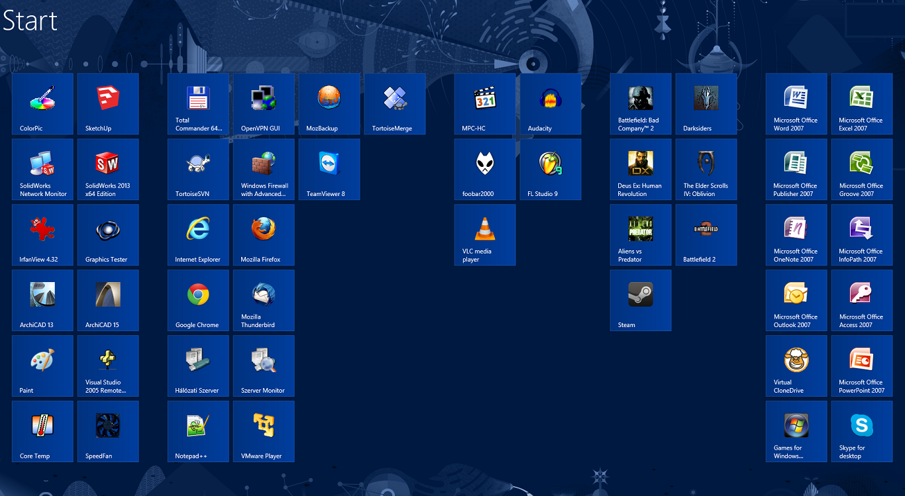Open The Elder Scrolls IV: Oblivion
This screenshot has height=496, width=905.
point(706,170)
